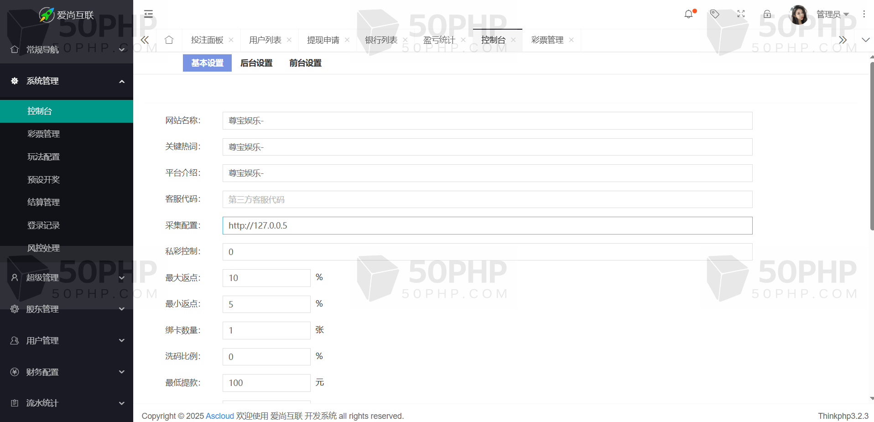This screenshot has width=874, height=422.
Task: Toggle fullscreen mode icon
Action: click(741, 14)
